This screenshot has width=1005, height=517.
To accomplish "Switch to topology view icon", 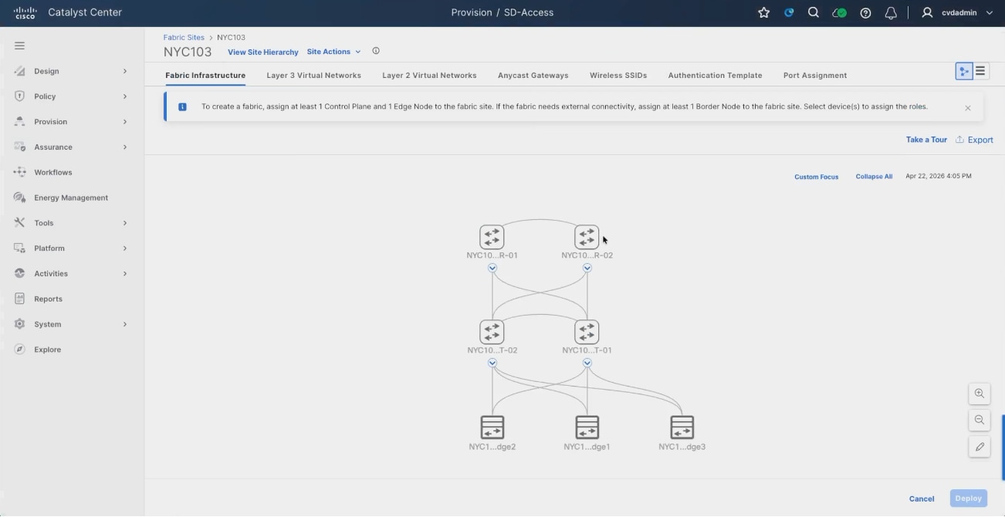I will coord(963,71).
